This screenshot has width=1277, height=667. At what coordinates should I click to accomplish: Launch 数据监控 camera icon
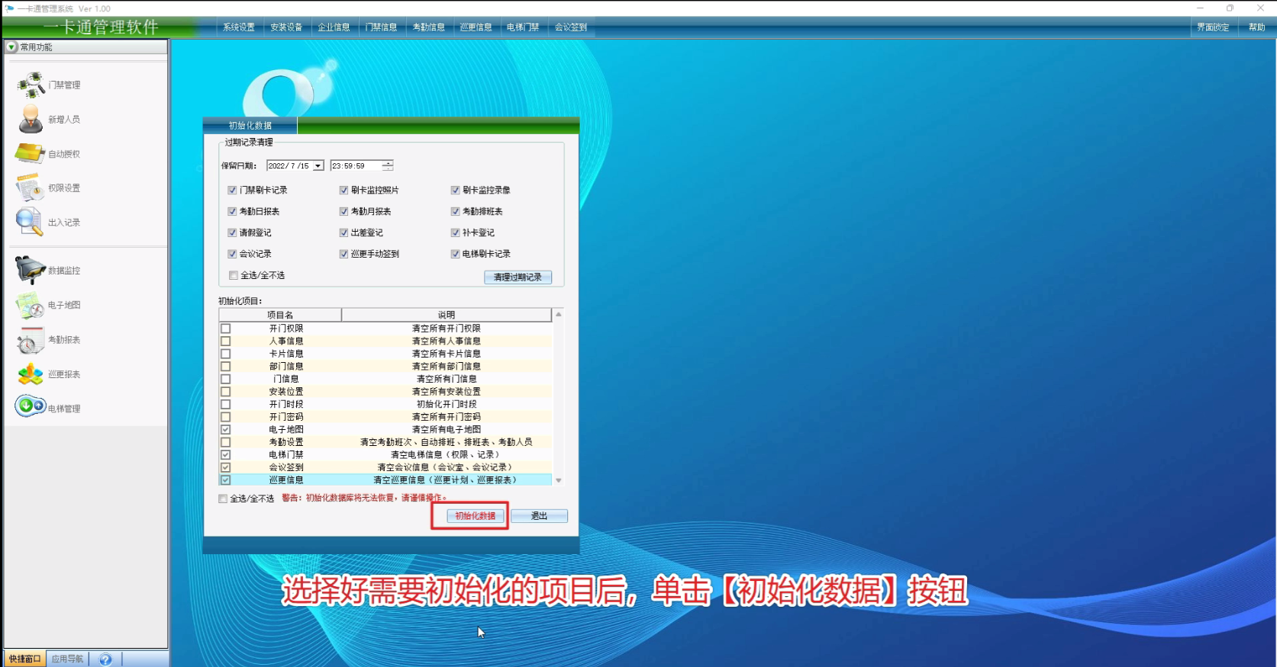pos(31,270)
